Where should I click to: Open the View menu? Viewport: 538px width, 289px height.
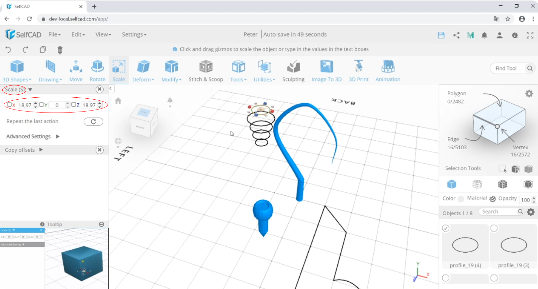(x=103, y=34)
